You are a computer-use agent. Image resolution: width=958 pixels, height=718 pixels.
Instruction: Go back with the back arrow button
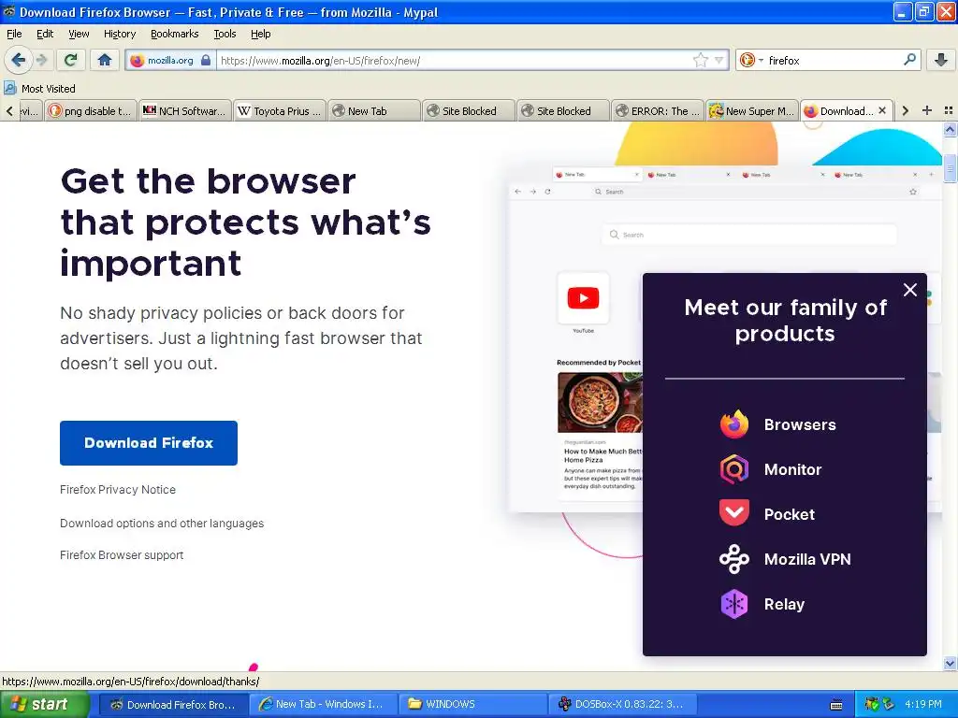pyautogui.click(x=19, y=60)
